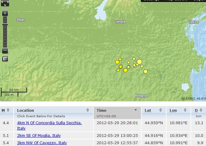Click the Bologna city label on map

pos(141,96)
